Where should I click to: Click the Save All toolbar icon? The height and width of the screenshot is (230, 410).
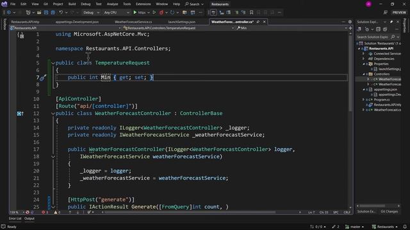click(53, 12)
